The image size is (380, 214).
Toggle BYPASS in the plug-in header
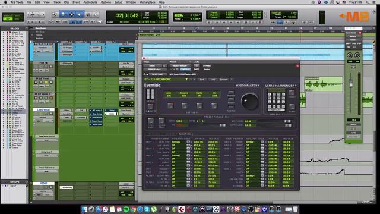[207, 65]
